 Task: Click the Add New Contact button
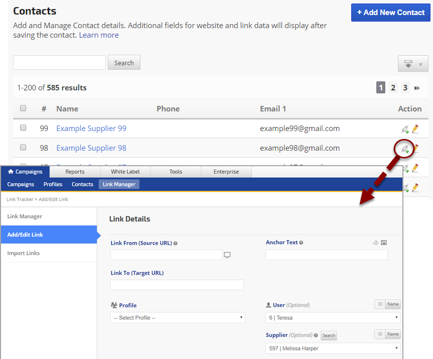click(x=390, y=13)
